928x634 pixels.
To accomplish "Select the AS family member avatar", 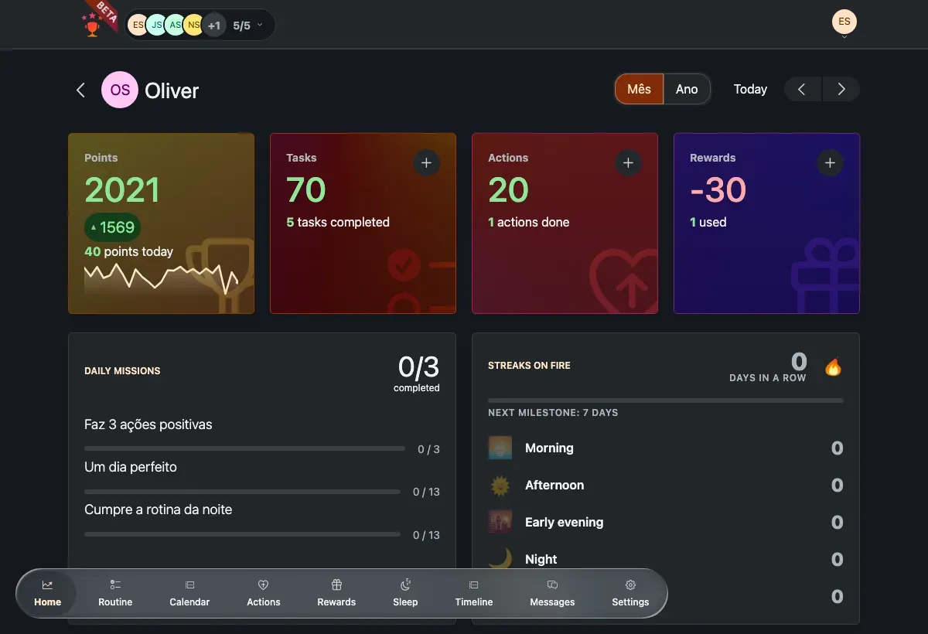I will click(x=176, y=26).
